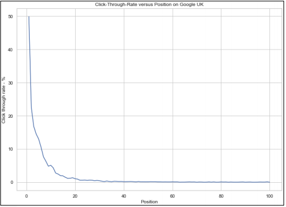The height and width of the screenshot is (207, 286).
Task: Click the y-axis tick label 10
Action: point(10,149)
